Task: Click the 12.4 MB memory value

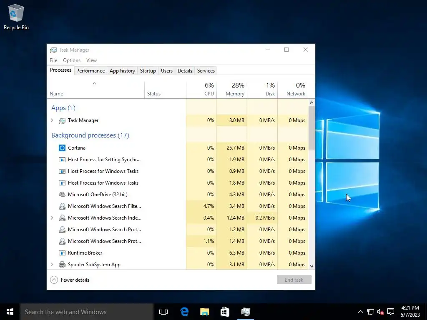Action: 235,217
